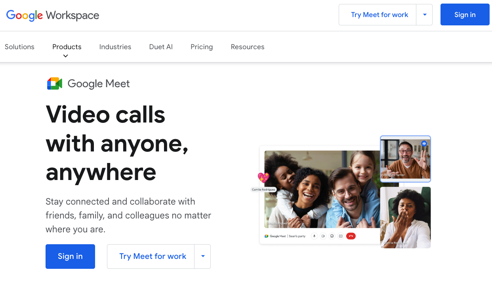Open dropdown arrow next to lower Try Meet button
Viewport: 492px width, 293px height.
(203, 256)
